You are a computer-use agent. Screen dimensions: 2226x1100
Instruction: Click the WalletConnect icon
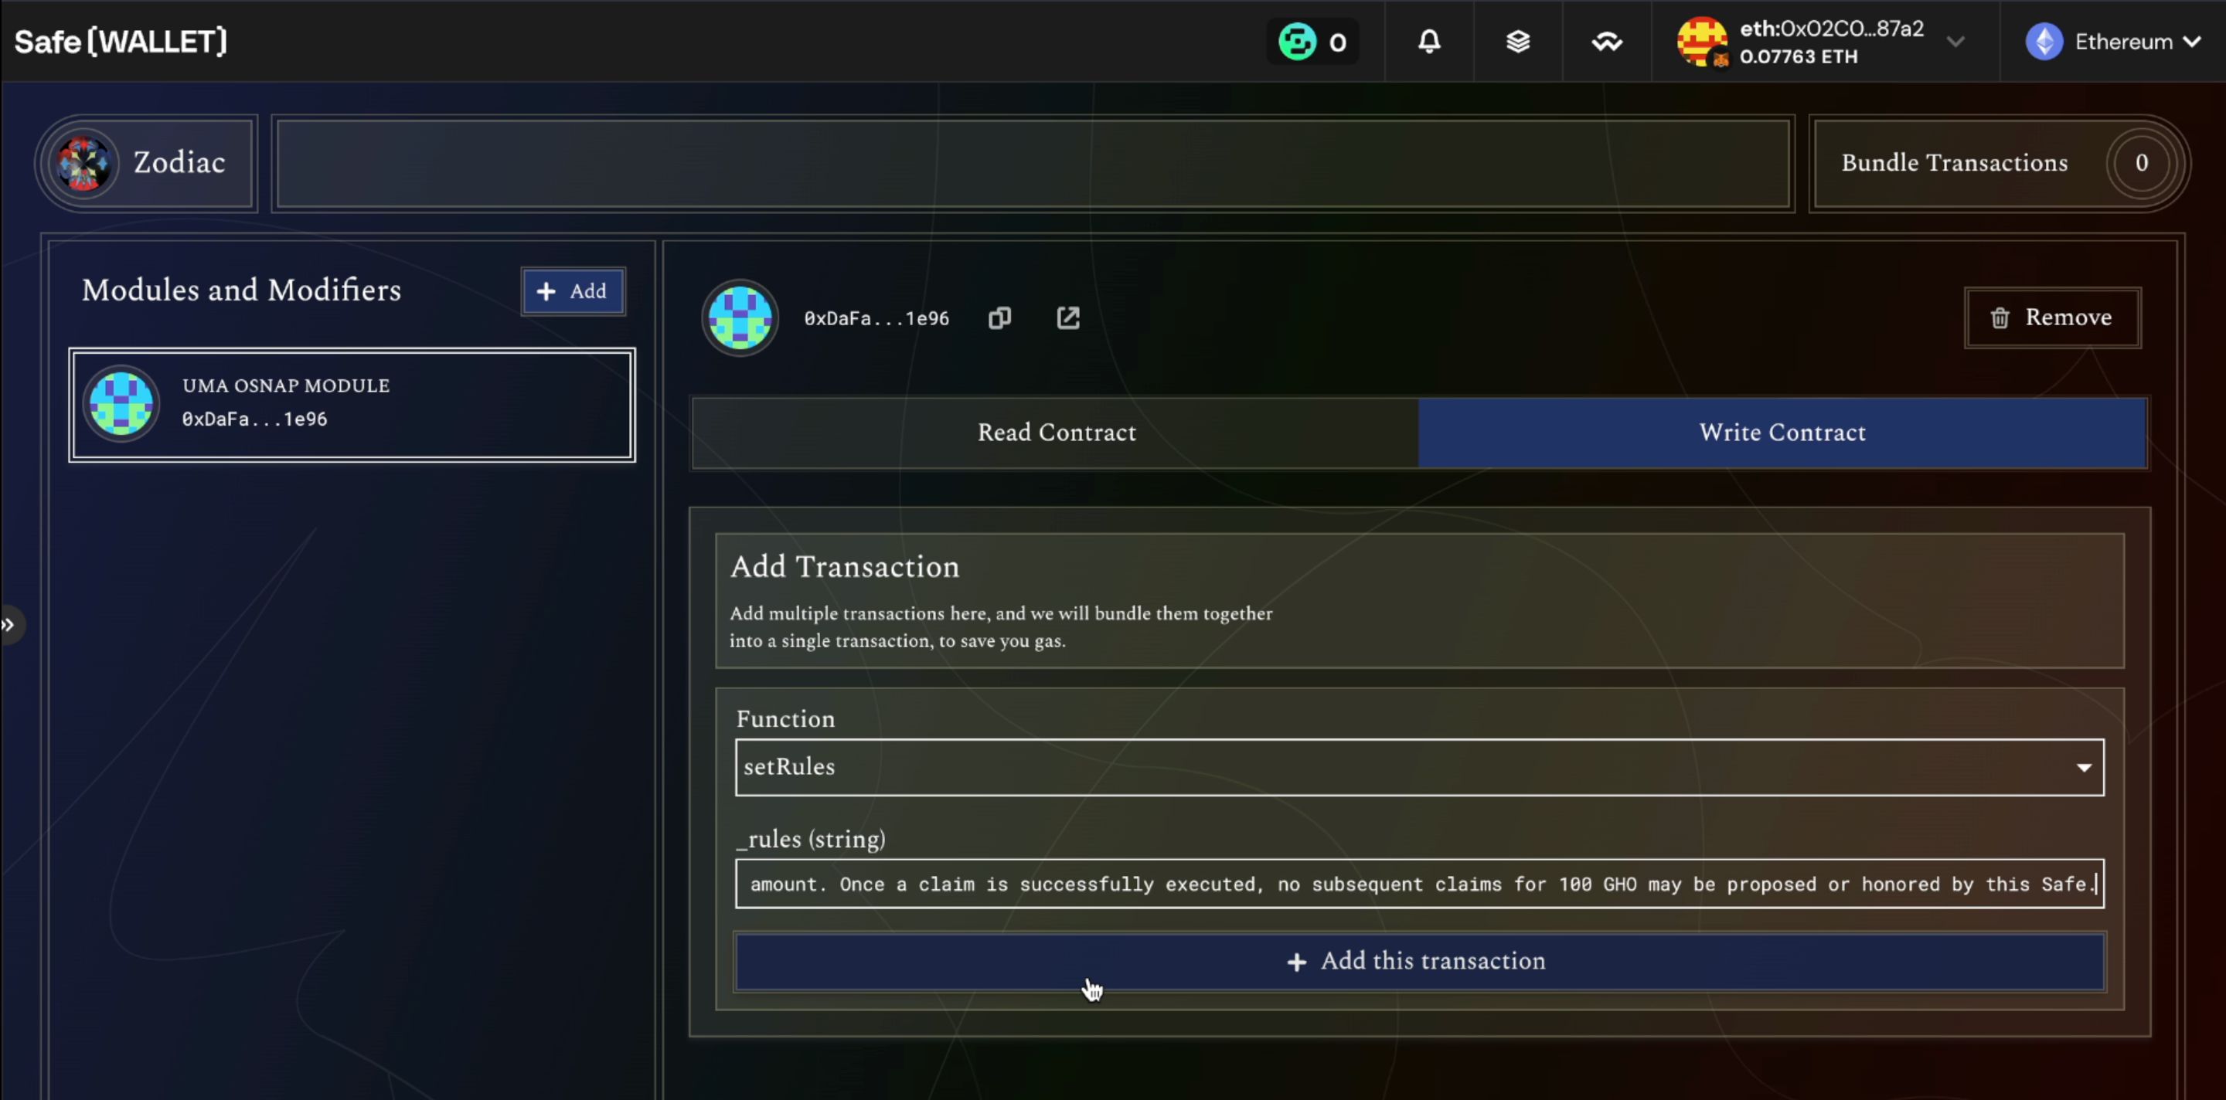click(1608, 42)
